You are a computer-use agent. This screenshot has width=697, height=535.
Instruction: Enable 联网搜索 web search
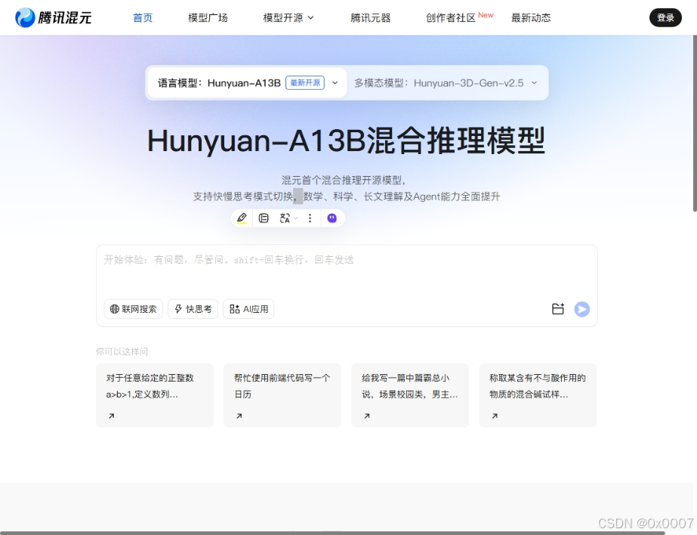pyautogui.click(x=133, y=309)
